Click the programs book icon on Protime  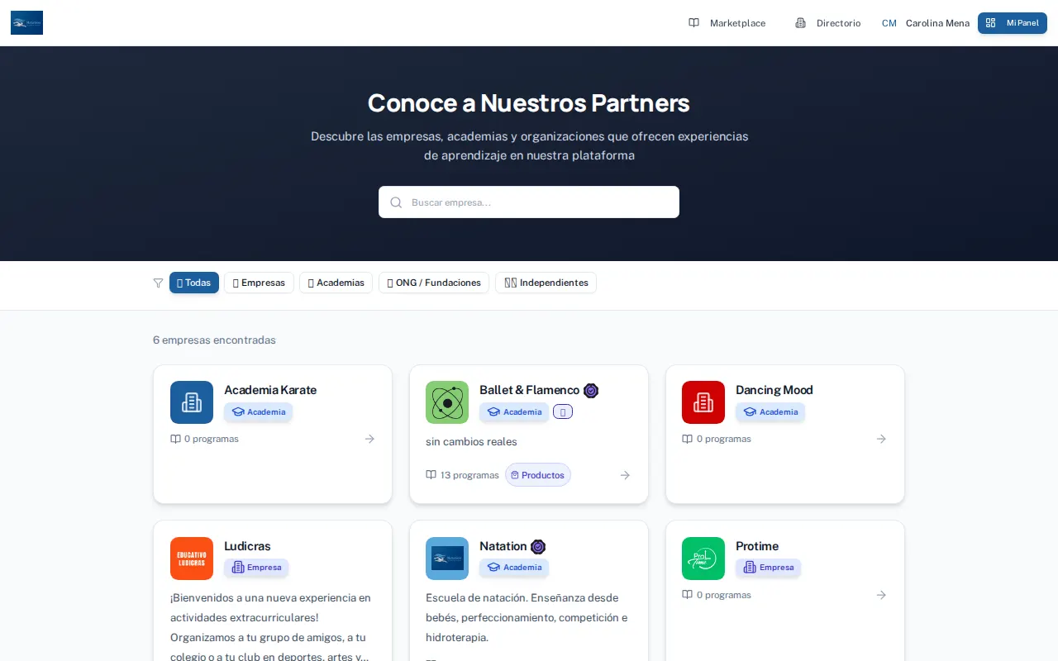pos(687,595)
